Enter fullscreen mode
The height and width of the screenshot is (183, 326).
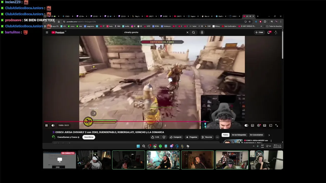tap(277, 125)
